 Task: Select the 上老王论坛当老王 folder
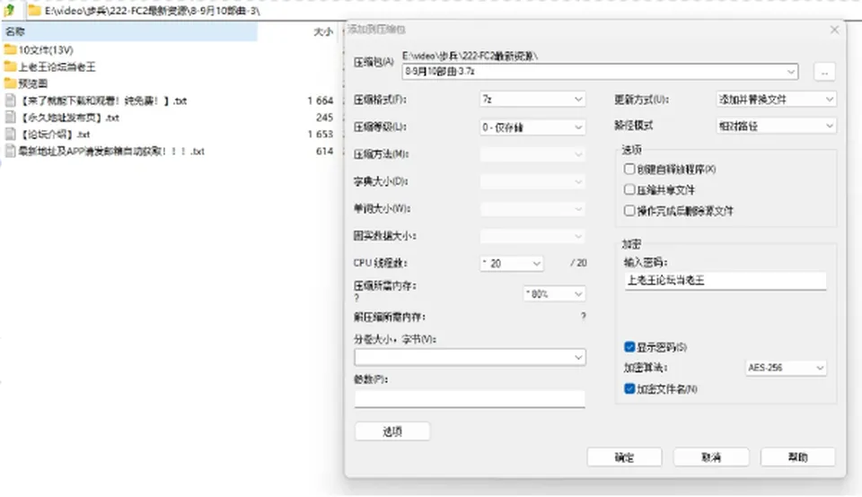[x=50, y=67]
